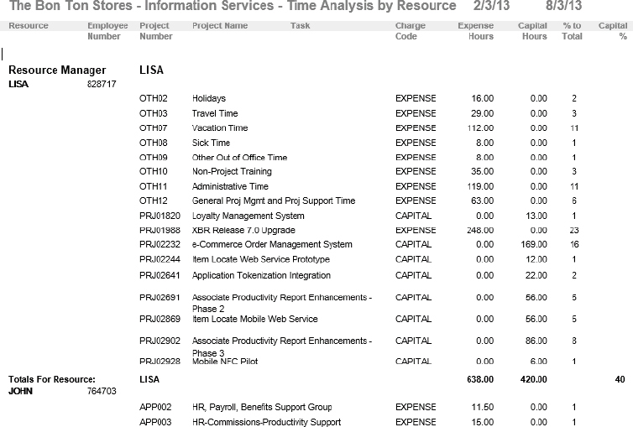Click General Proj Mgmt and Proj Support Time
Screen dimensions: 633x427
274,200
